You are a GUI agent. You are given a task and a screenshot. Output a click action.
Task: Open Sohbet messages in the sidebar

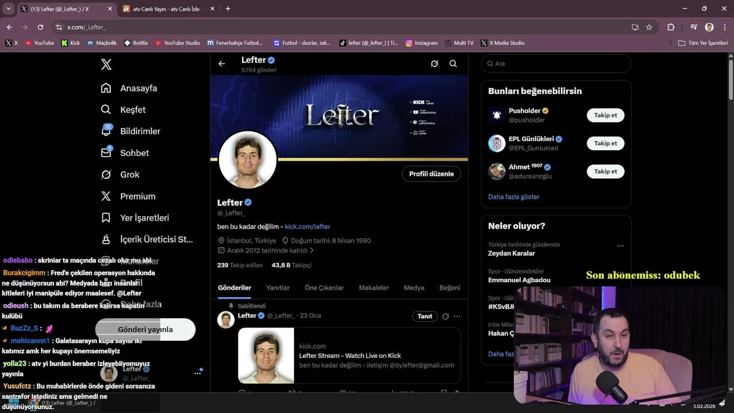[x=125, y=153]
